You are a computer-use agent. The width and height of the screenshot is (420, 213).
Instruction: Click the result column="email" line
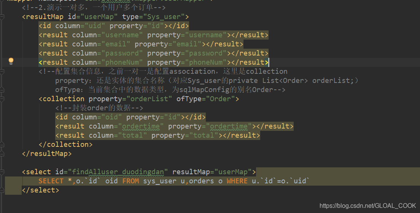pyautogui.click(x=141, y=44)
